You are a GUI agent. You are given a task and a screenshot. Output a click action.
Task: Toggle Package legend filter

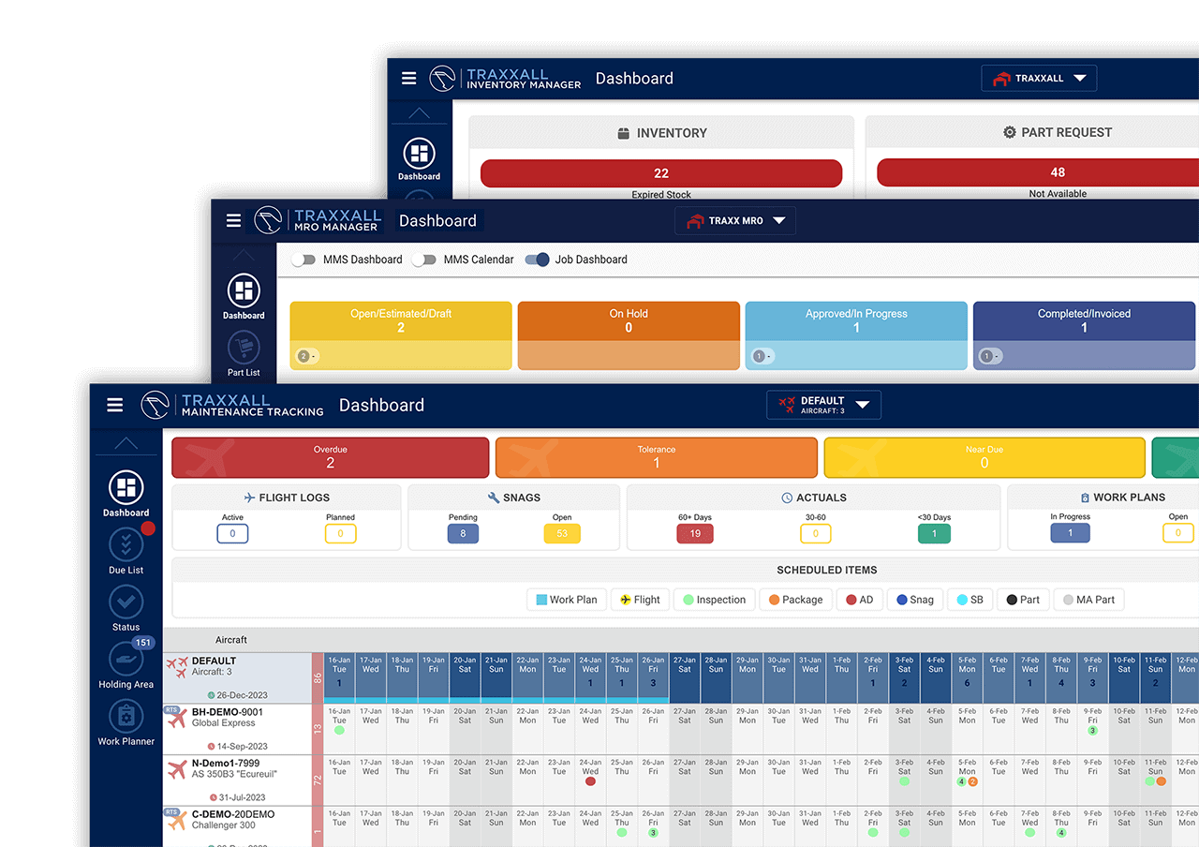tap(796, 600)
